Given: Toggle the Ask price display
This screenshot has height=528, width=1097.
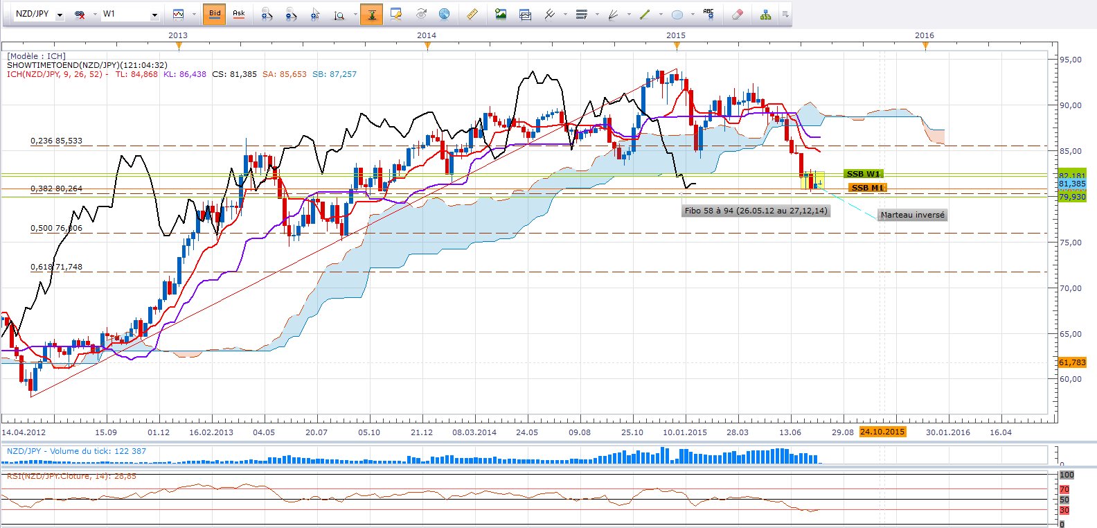Looking at the screenshot, I should tap(239, 14).
